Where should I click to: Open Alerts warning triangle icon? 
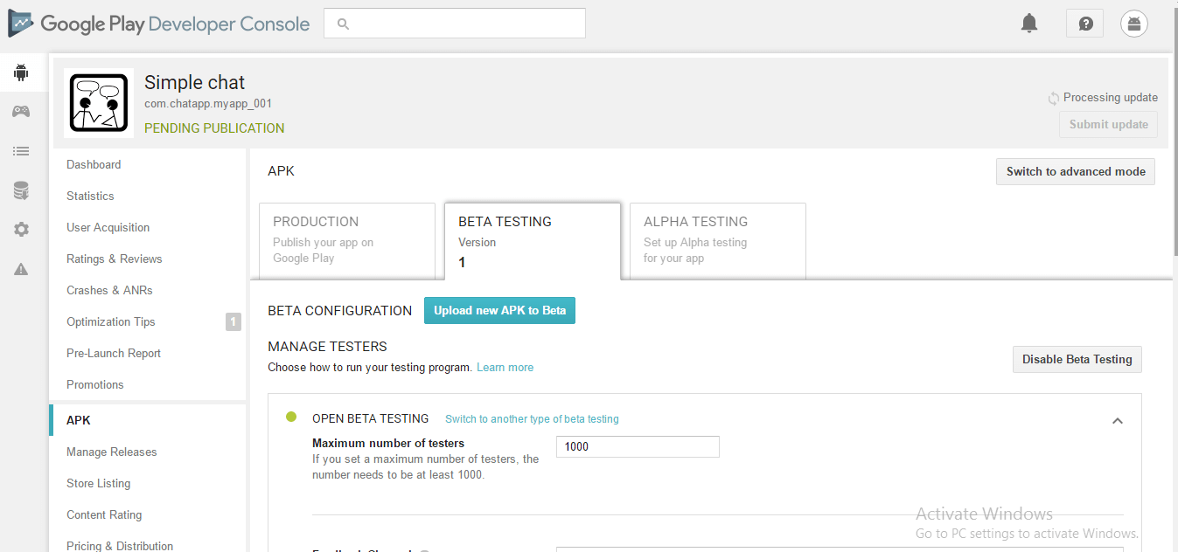[x=21, y=269]
